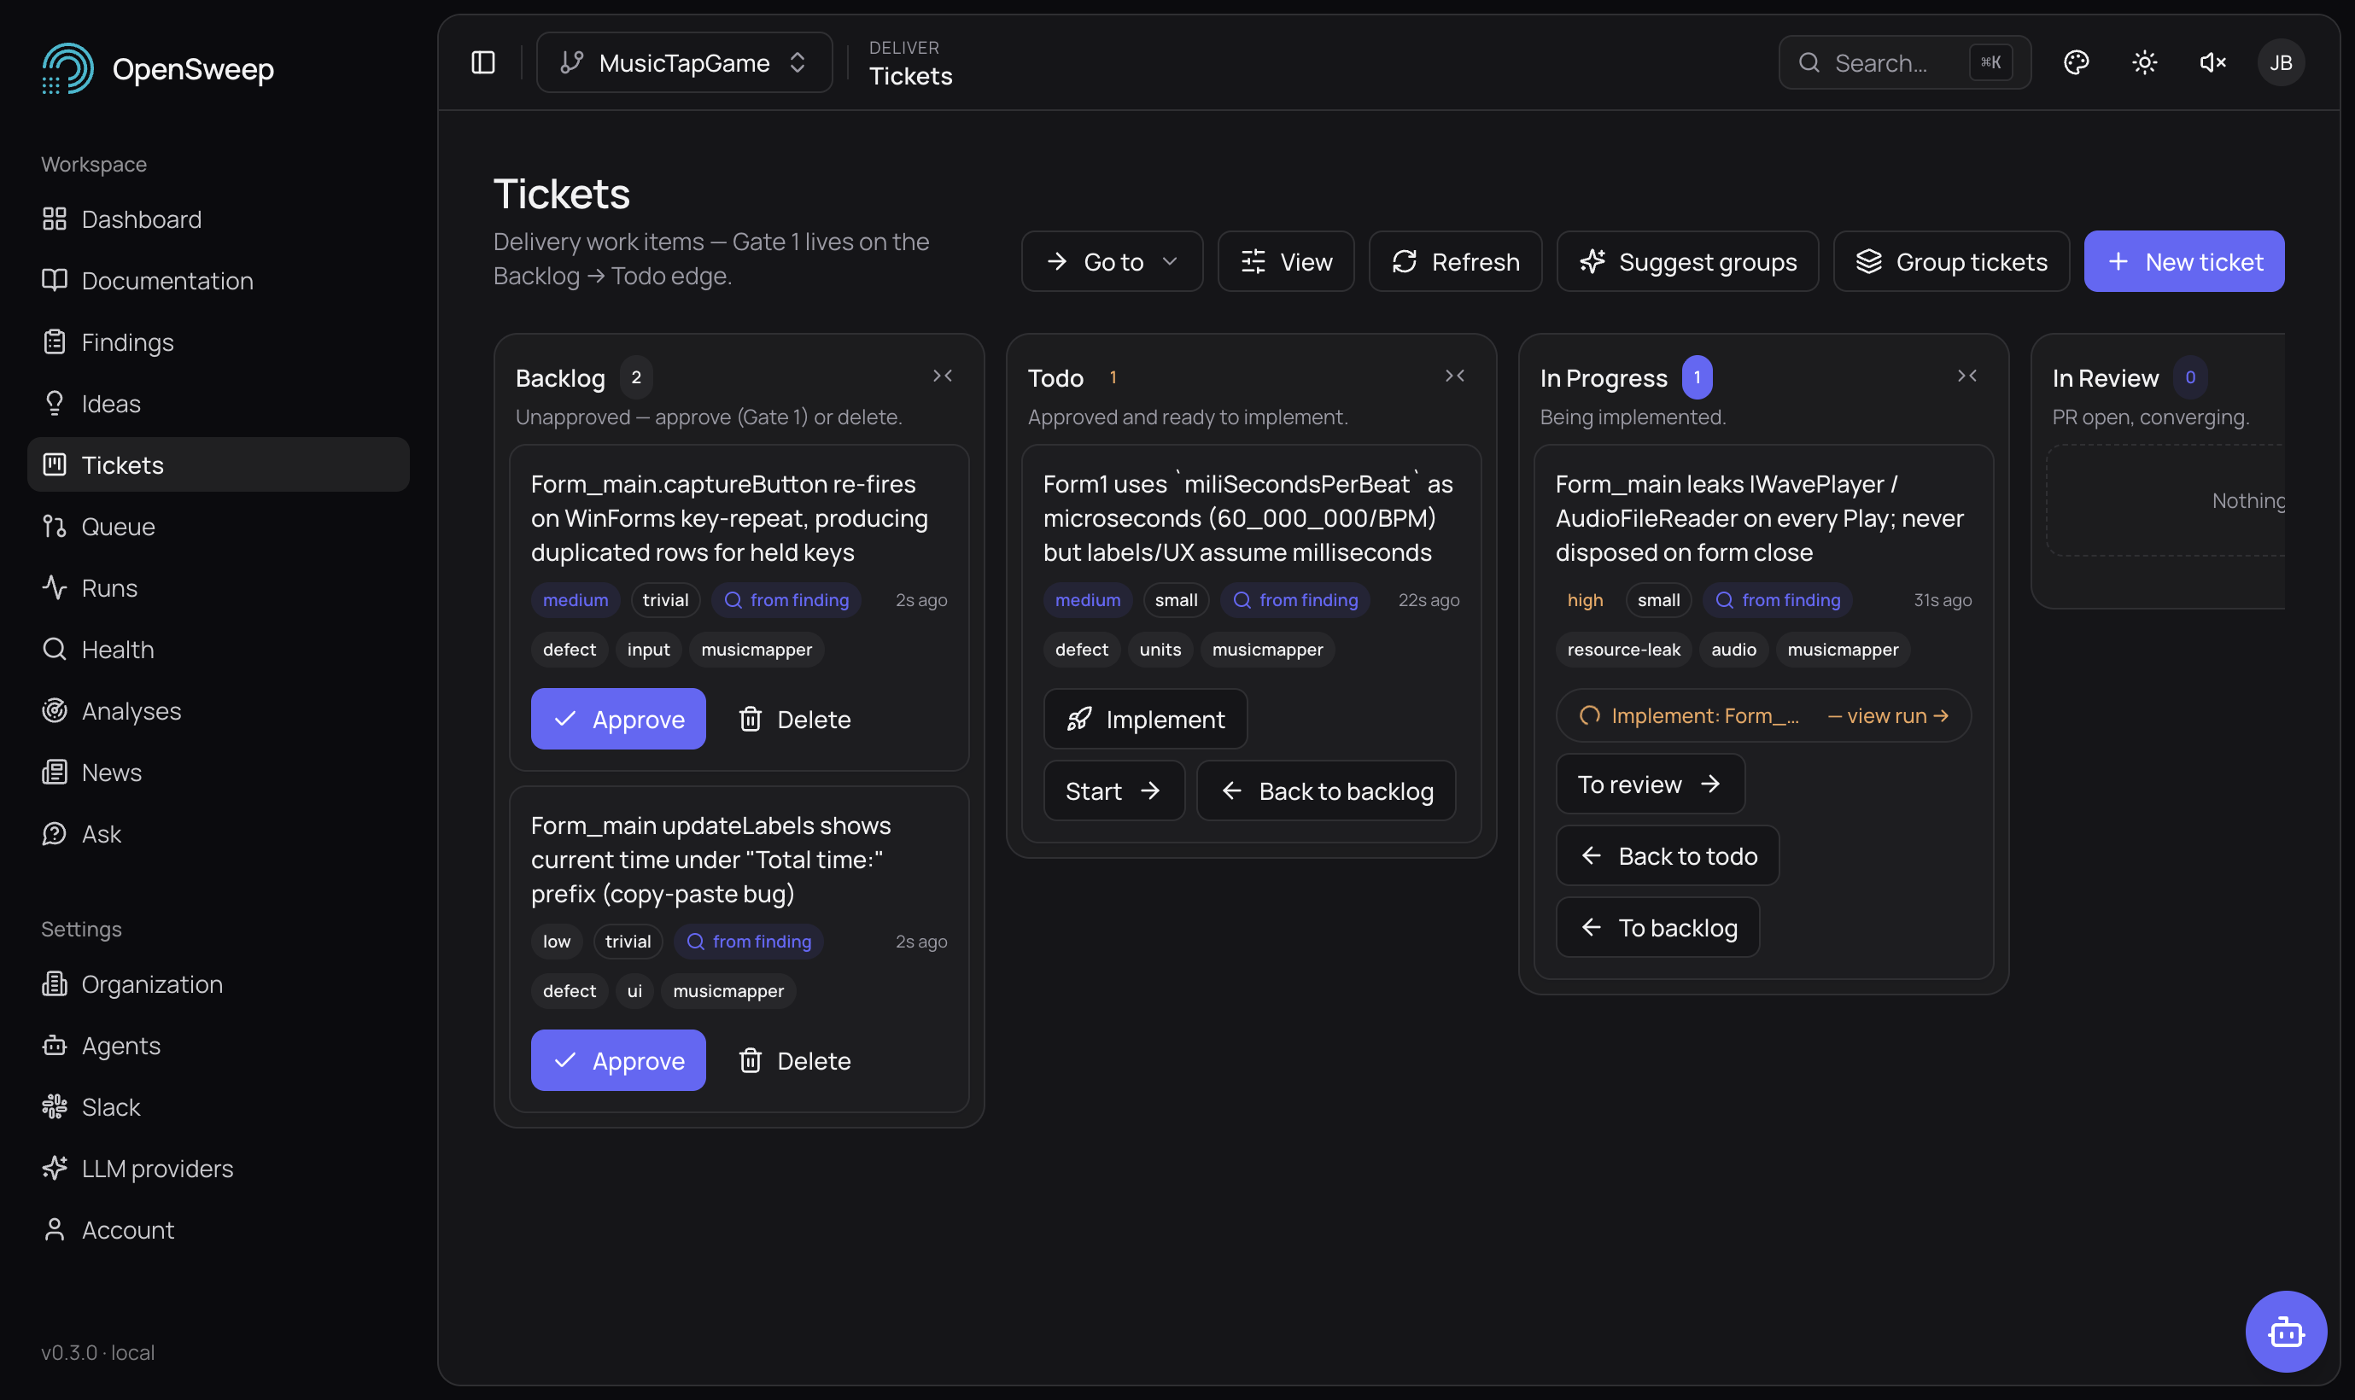Open Dashboard in the sidebar
Screen dimensions: 2355x1400
pyautogui.click(x=218, y=219)
